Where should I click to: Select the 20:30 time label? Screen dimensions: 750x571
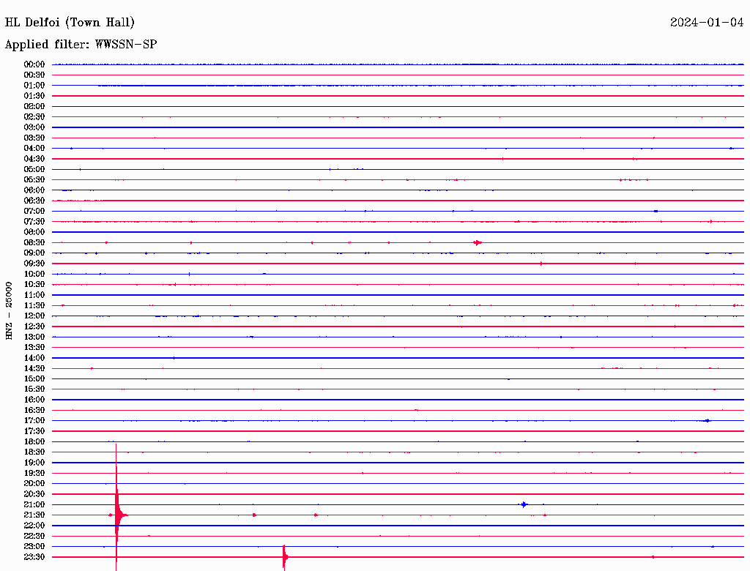point(34,494)
